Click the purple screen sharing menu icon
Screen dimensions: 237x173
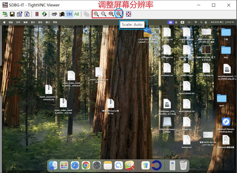coord(171,22)
